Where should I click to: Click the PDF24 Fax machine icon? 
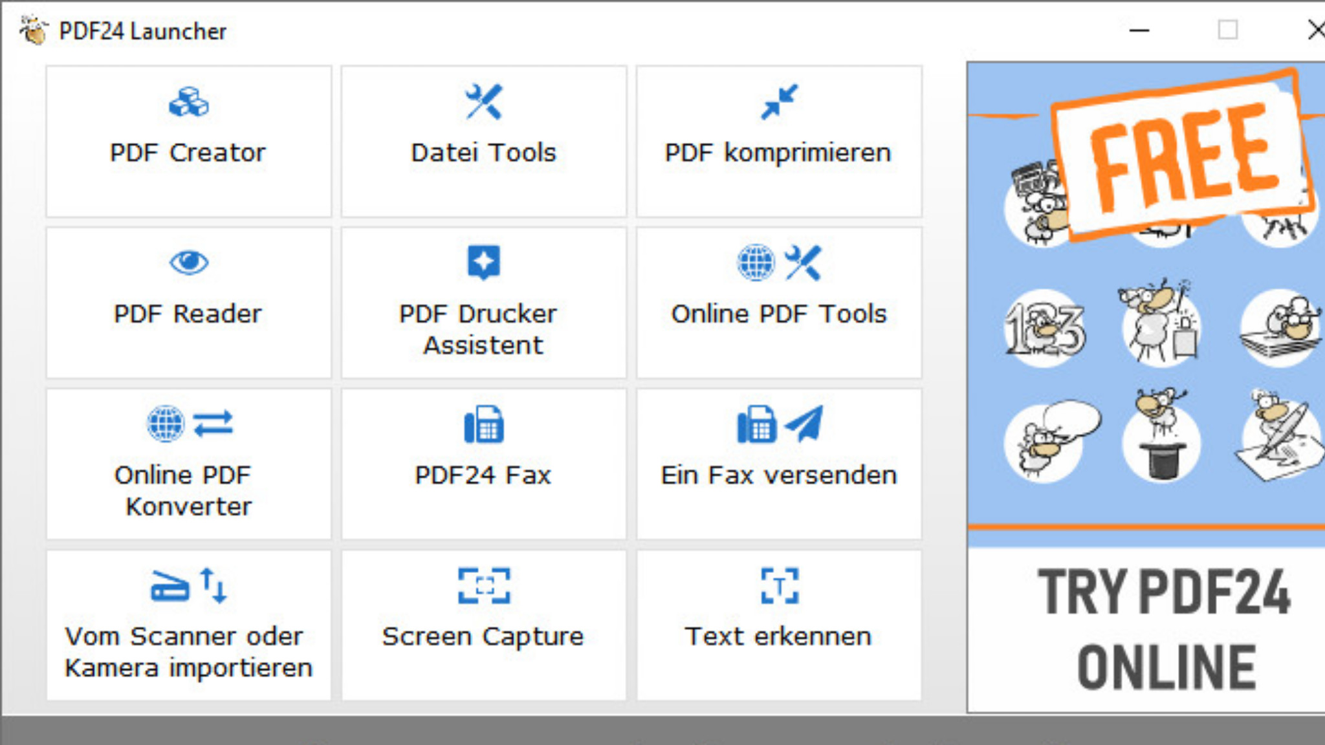[483, 424]
